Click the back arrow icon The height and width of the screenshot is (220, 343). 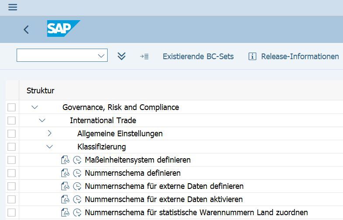coord(26,29)
